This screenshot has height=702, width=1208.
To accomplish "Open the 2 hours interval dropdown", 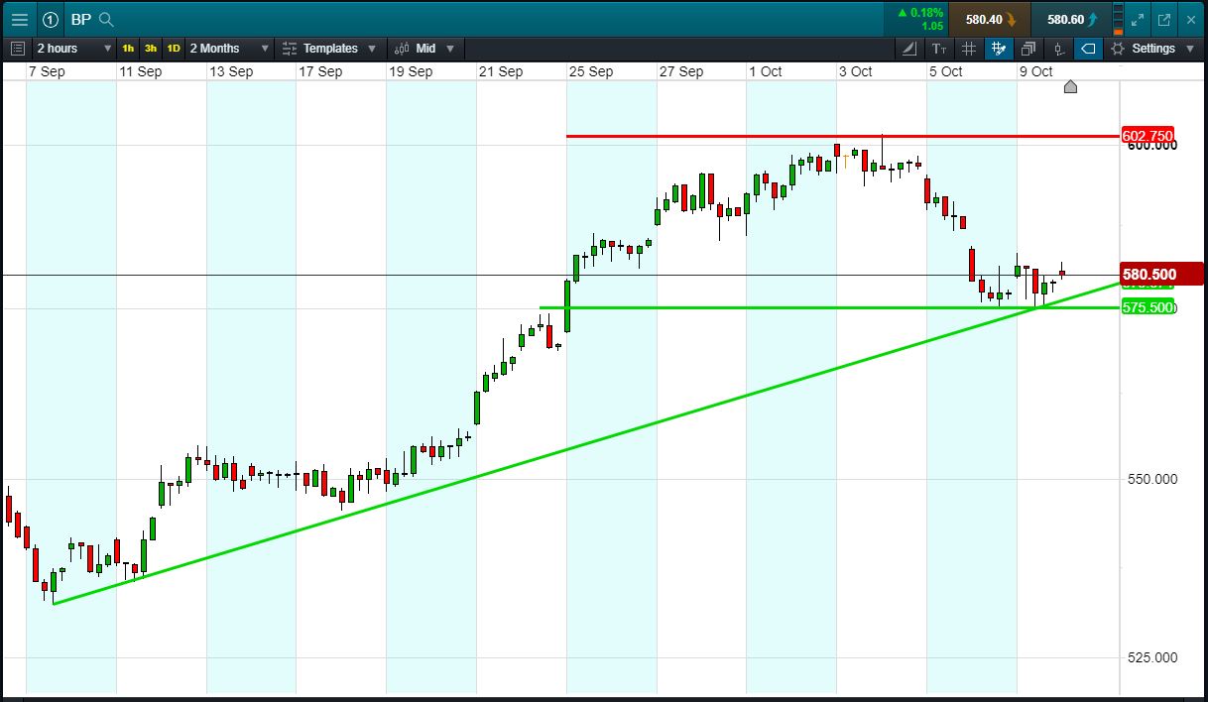I will coord(74,48).
